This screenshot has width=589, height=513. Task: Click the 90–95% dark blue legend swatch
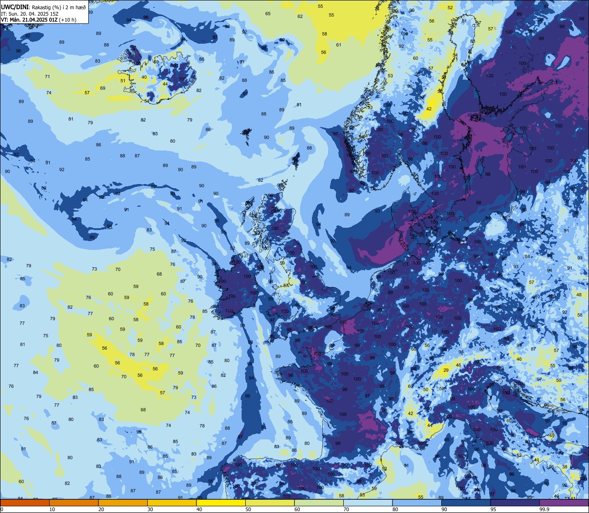click(466, 502)
